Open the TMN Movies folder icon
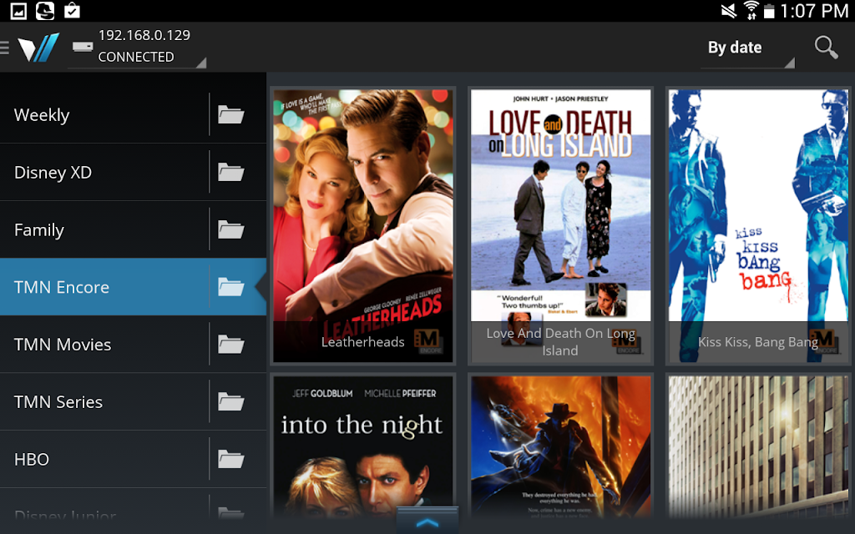The height and width of the screenshot is (534, 855). (x=230, y=345)
